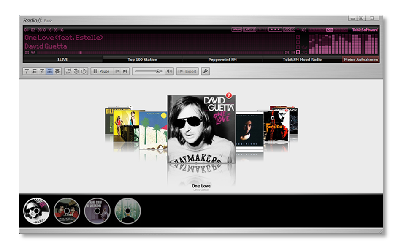Switch to the Top 100 Station tab

coord(142,60)
